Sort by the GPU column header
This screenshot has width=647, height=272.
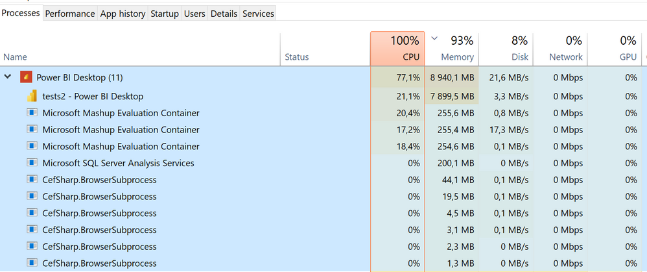point(615,49)
